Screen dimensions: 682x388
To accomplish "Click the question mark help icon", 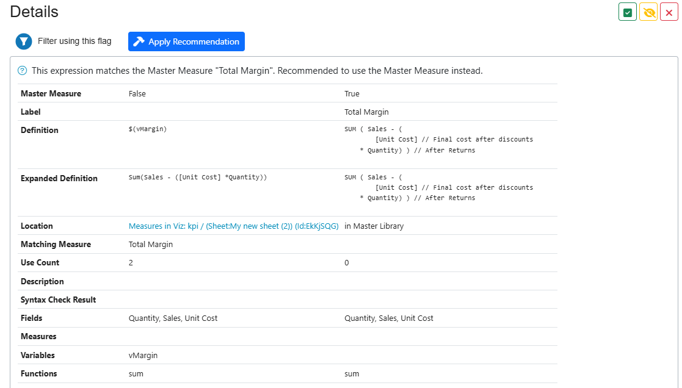I will coord(23,71).
